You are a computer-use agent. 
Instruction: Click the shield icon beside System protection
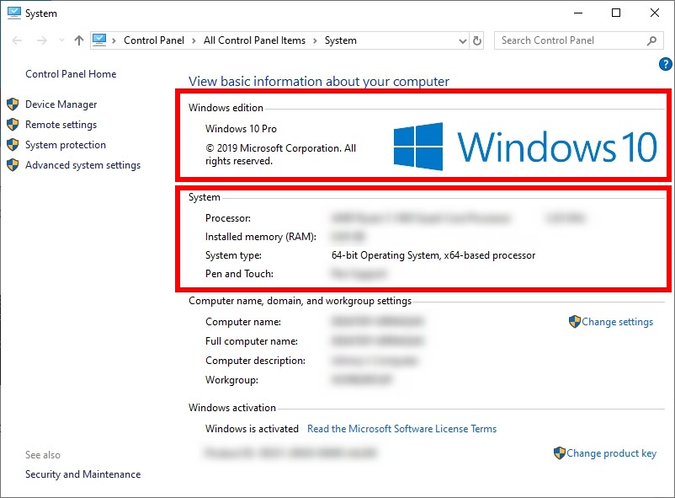[x=13, y=144]
